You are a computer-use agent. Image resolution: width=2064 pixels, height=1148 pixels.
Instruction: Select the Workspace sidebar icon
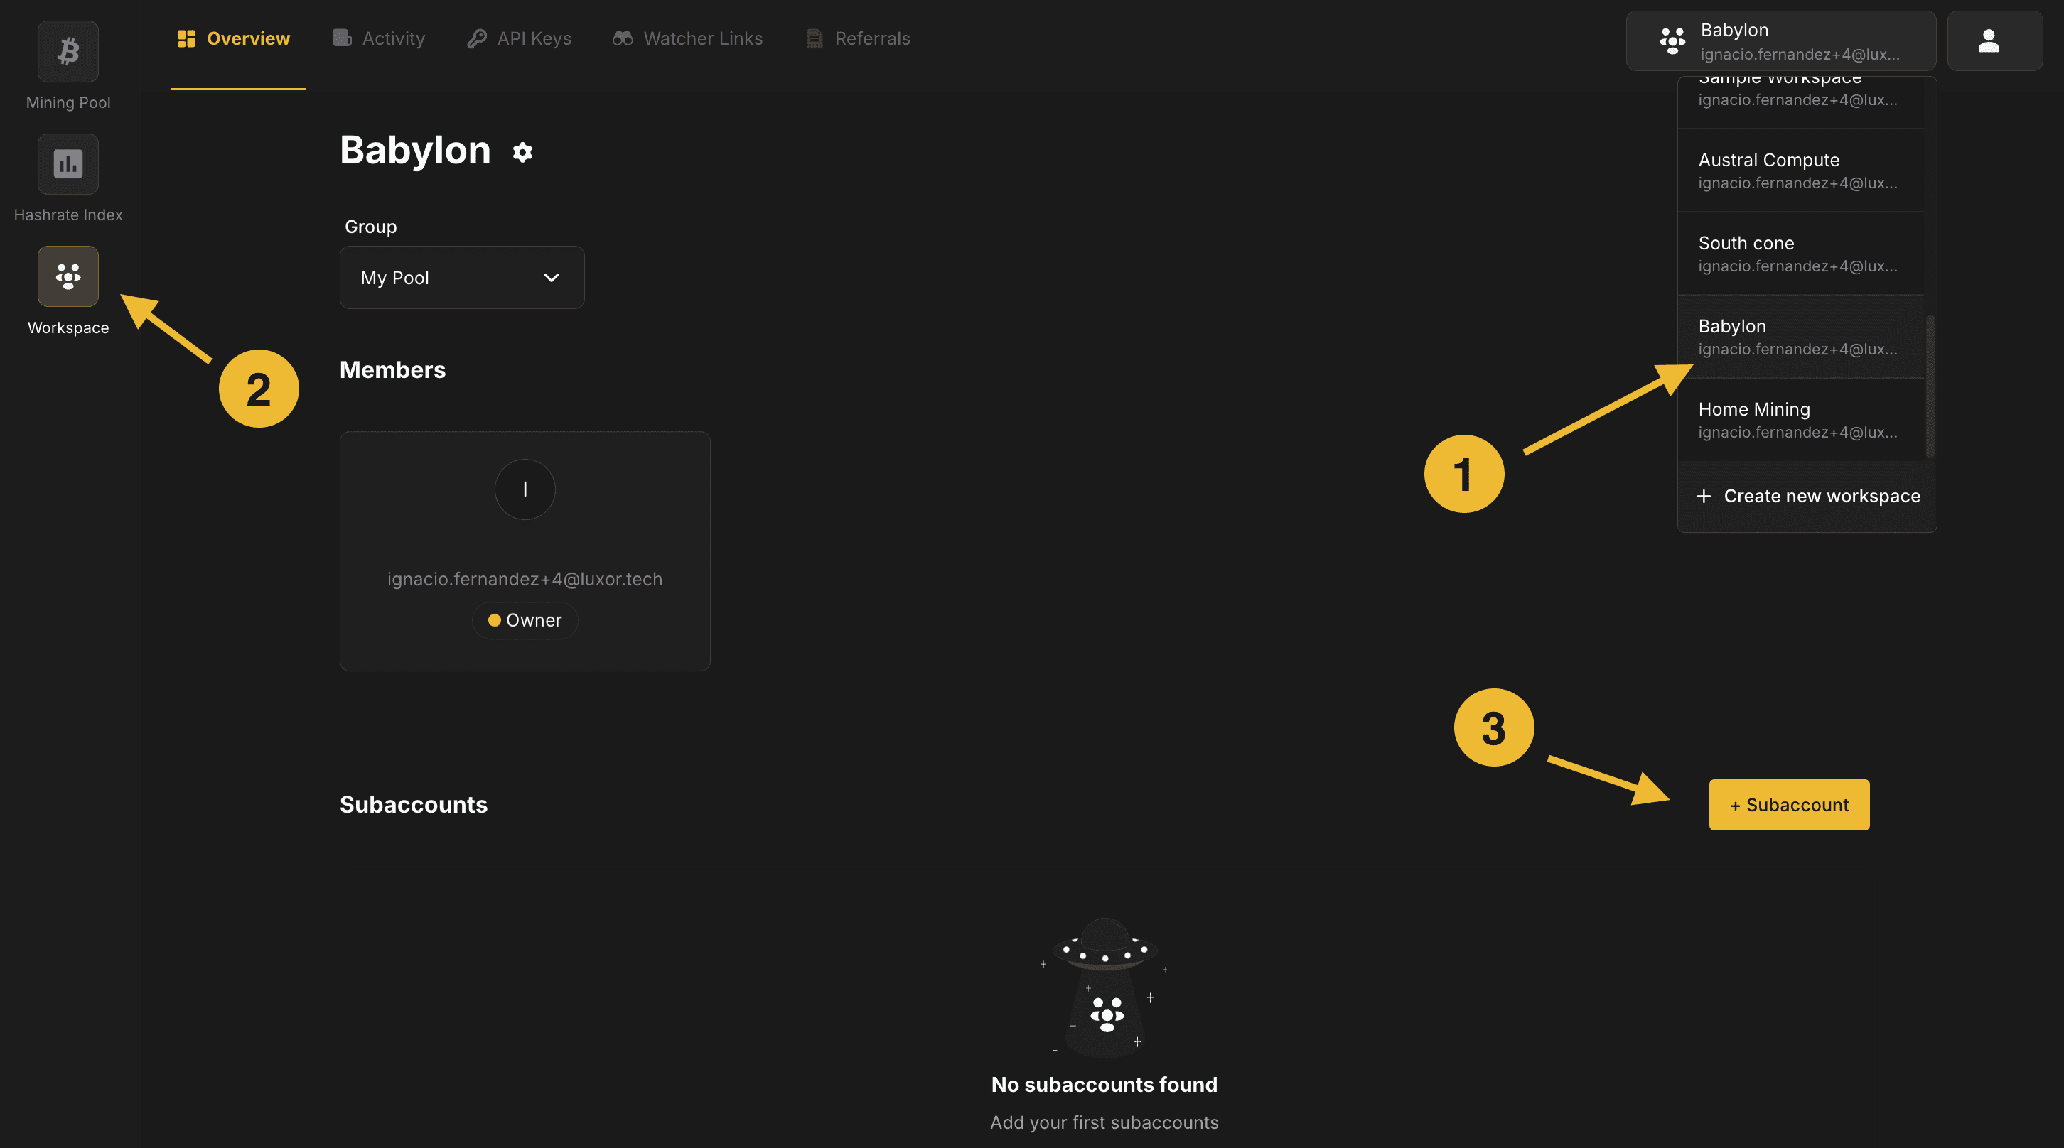[x=68, y=276]
